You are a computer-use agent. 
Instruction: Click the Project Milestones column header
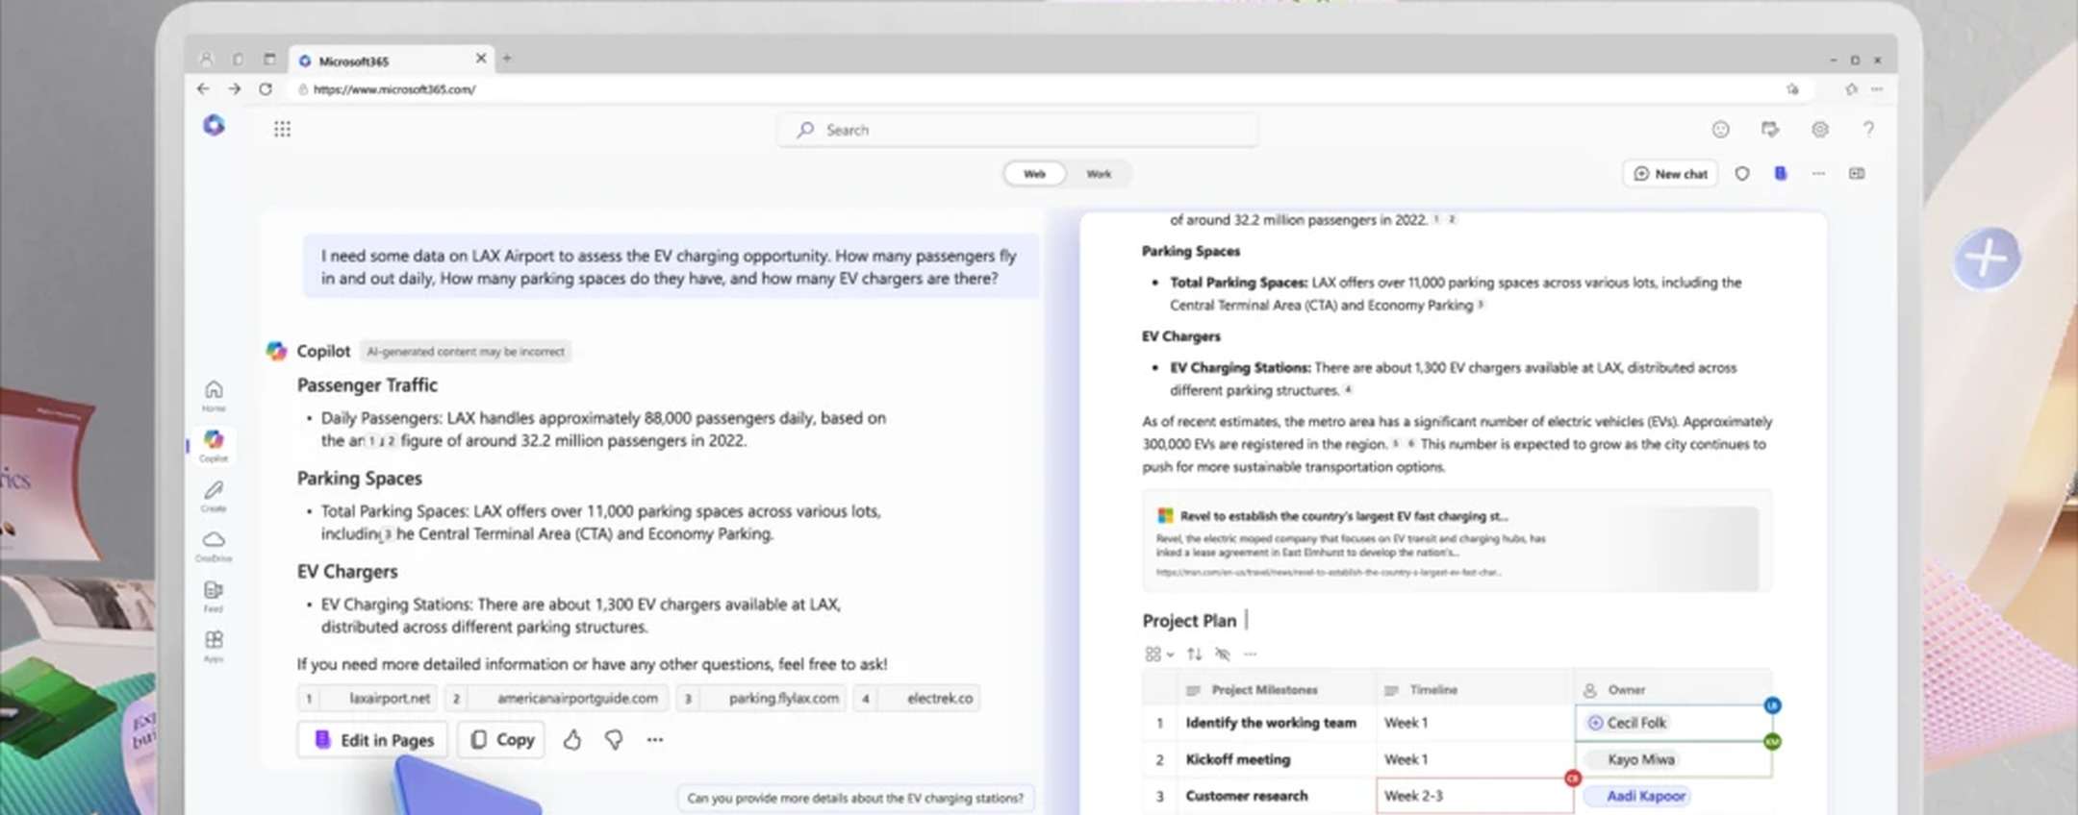pyautogui.click(x=1276, y=690)
